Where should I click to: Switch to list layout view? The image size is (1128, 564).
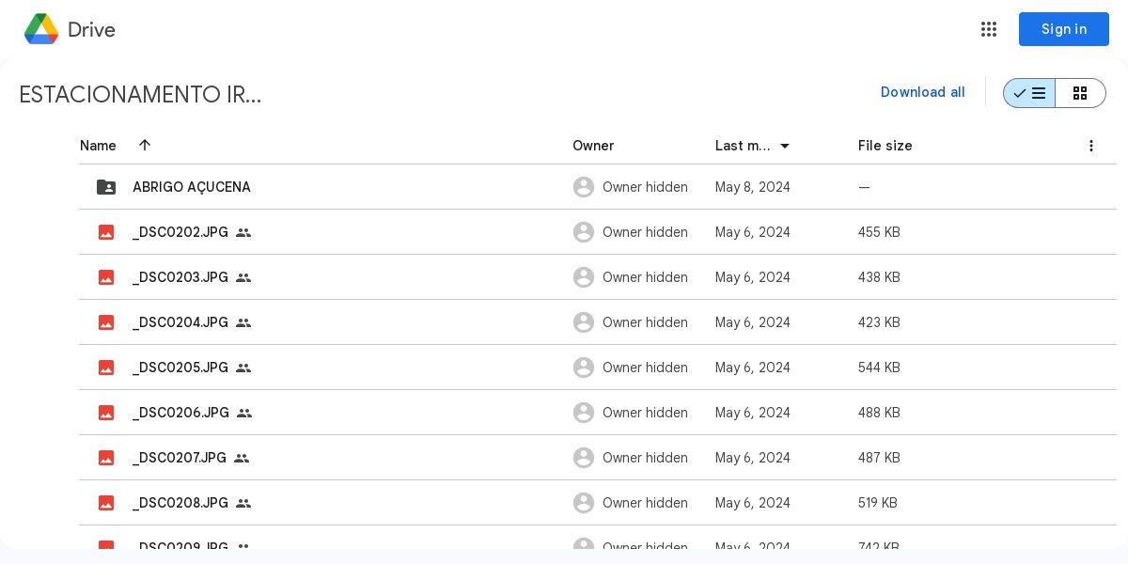(1029, 93)
